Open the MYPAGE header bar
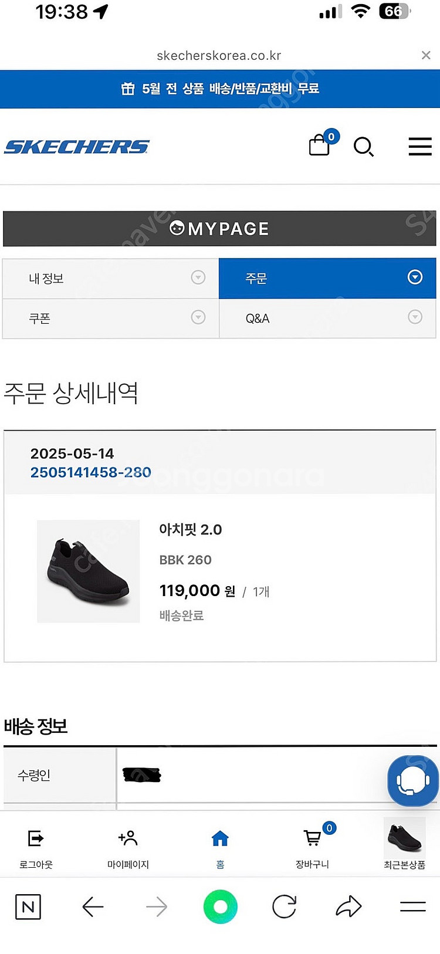The width and height of the screenshot is (440, 954). coord(219,229)
